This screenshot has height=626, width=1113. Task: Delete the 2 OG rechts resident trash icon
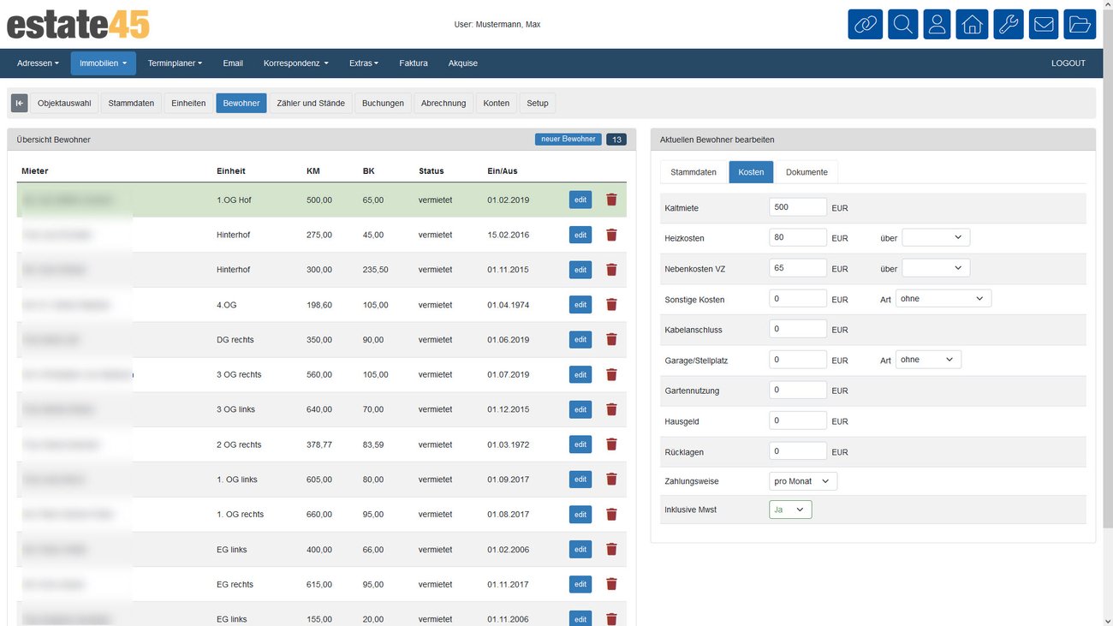point(611,444)
